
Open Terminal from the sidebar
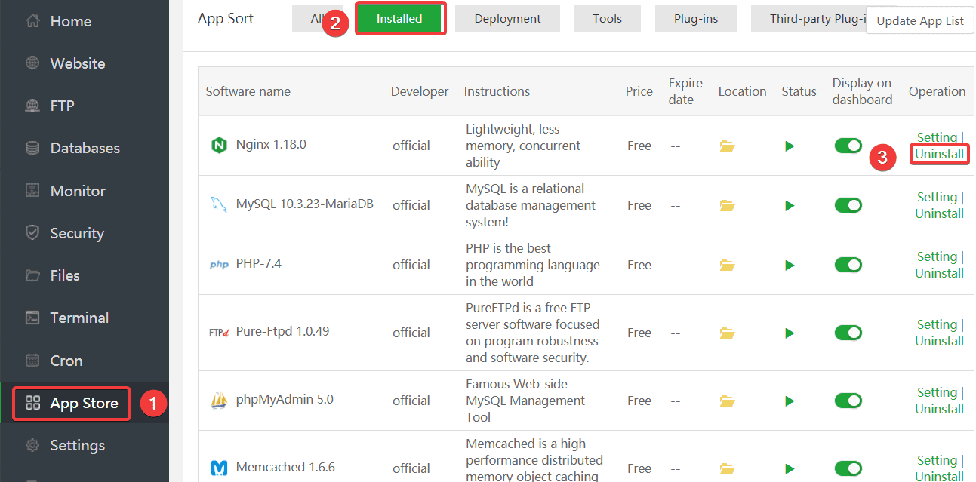[x=79, y=318]
